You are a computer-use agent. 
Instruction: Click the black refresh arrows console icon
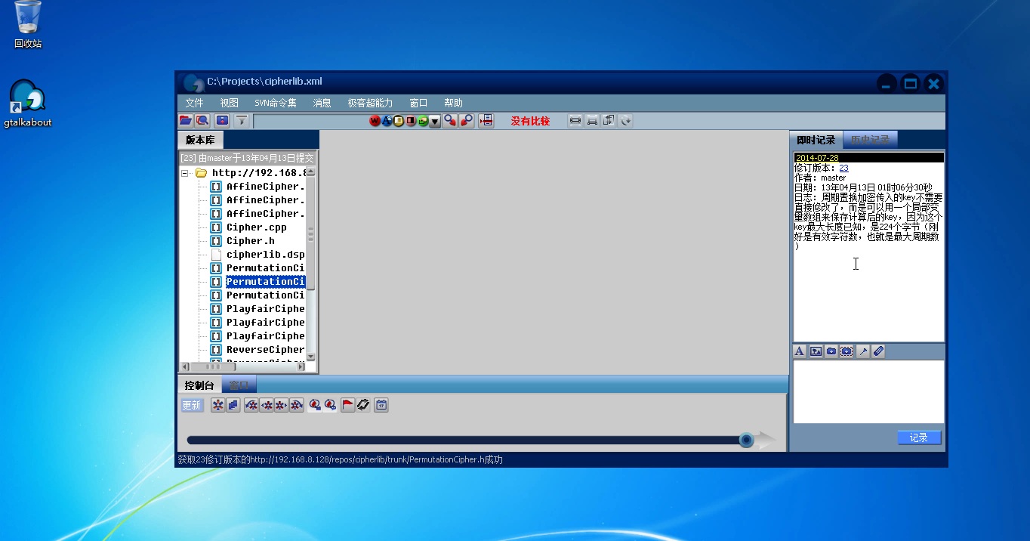point(363,406)
